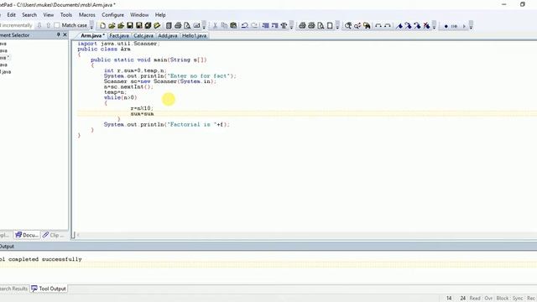Click the column number 24 in status bar

pos(462,299)
